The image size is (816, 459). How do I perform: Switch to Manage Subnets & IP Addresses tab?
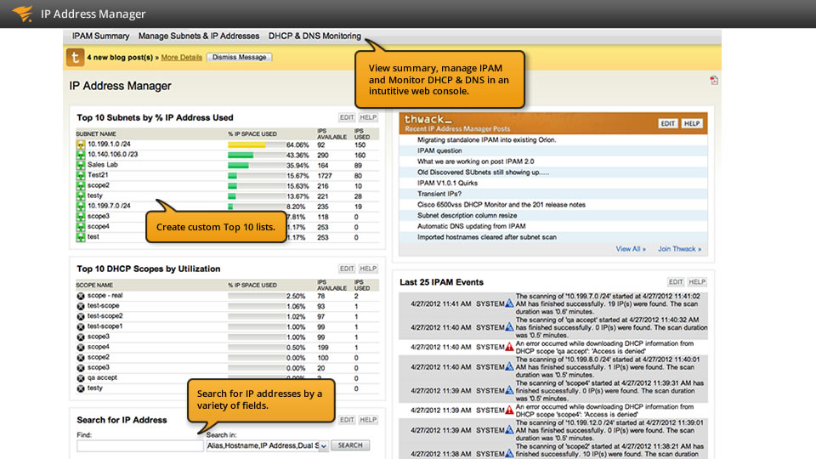[x=199, y=37]
